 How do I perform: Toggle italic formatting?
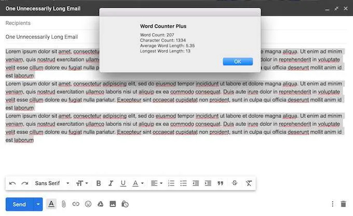pos(111,183)
